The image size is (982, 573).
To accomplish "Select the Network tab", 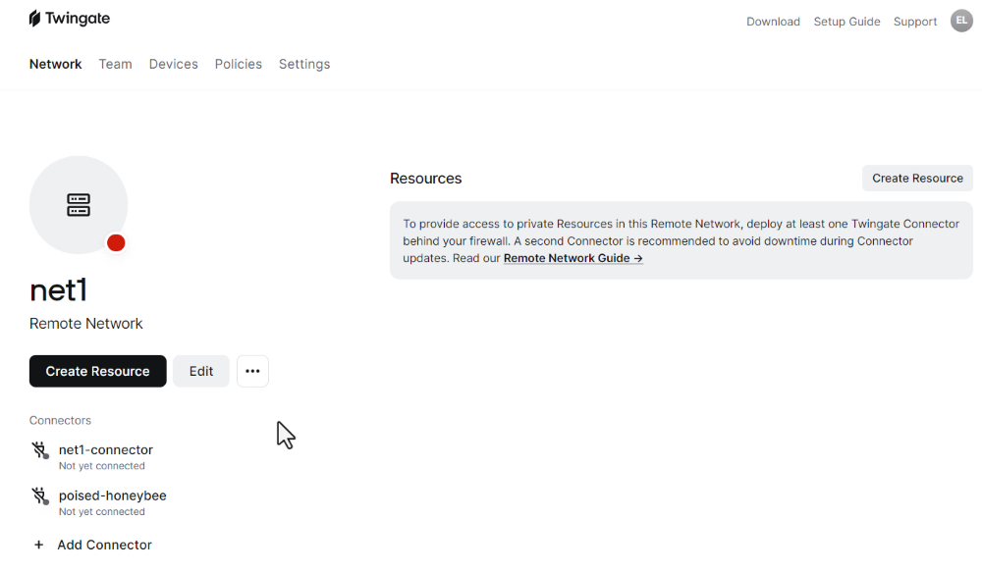I will tap(55, 64).
